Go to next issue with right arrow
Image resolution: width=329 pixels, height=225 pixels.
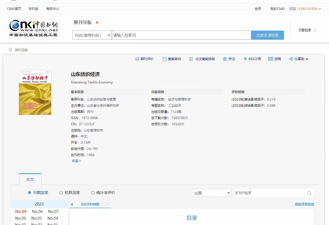click(108, 204)
